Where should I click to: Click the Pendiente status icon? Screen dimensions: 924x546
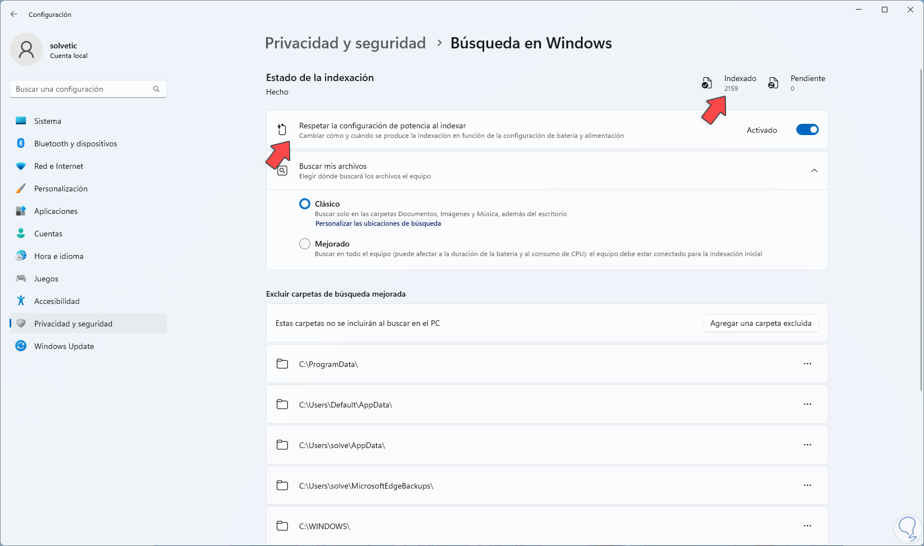coord(774,83)
